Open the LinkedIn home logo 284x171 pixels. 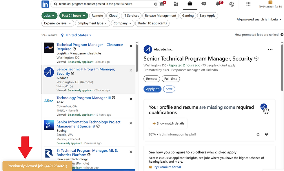pyautogui.click(x=45, y=4)
